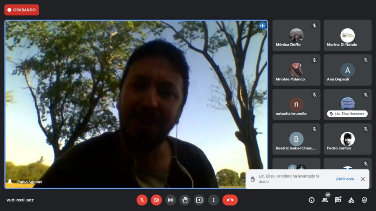Click the GRABANDO recording indicator

click(x=22, y=10)
